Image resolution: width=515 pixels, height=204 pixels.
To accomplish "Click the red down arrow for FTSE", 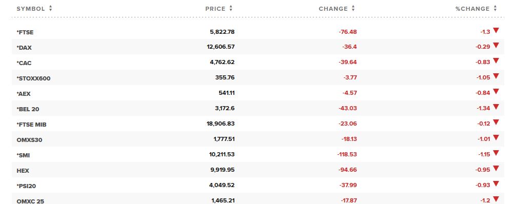I will click(496, 30).
